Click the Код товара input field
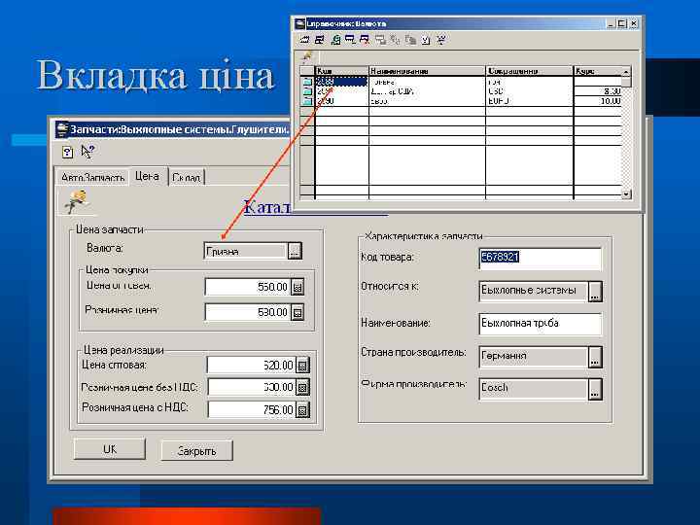Viewport: 700px width, 525px height. (x=540, y=258)
